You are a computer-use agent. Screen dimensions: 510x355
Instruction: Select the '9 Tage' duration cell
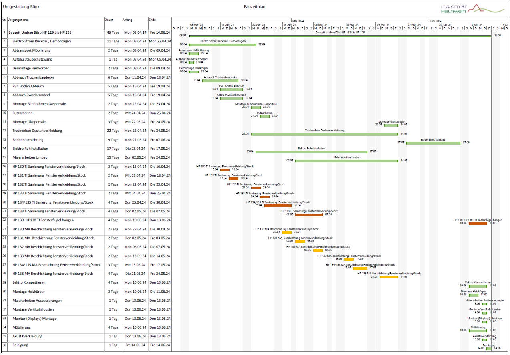(114, 140)
